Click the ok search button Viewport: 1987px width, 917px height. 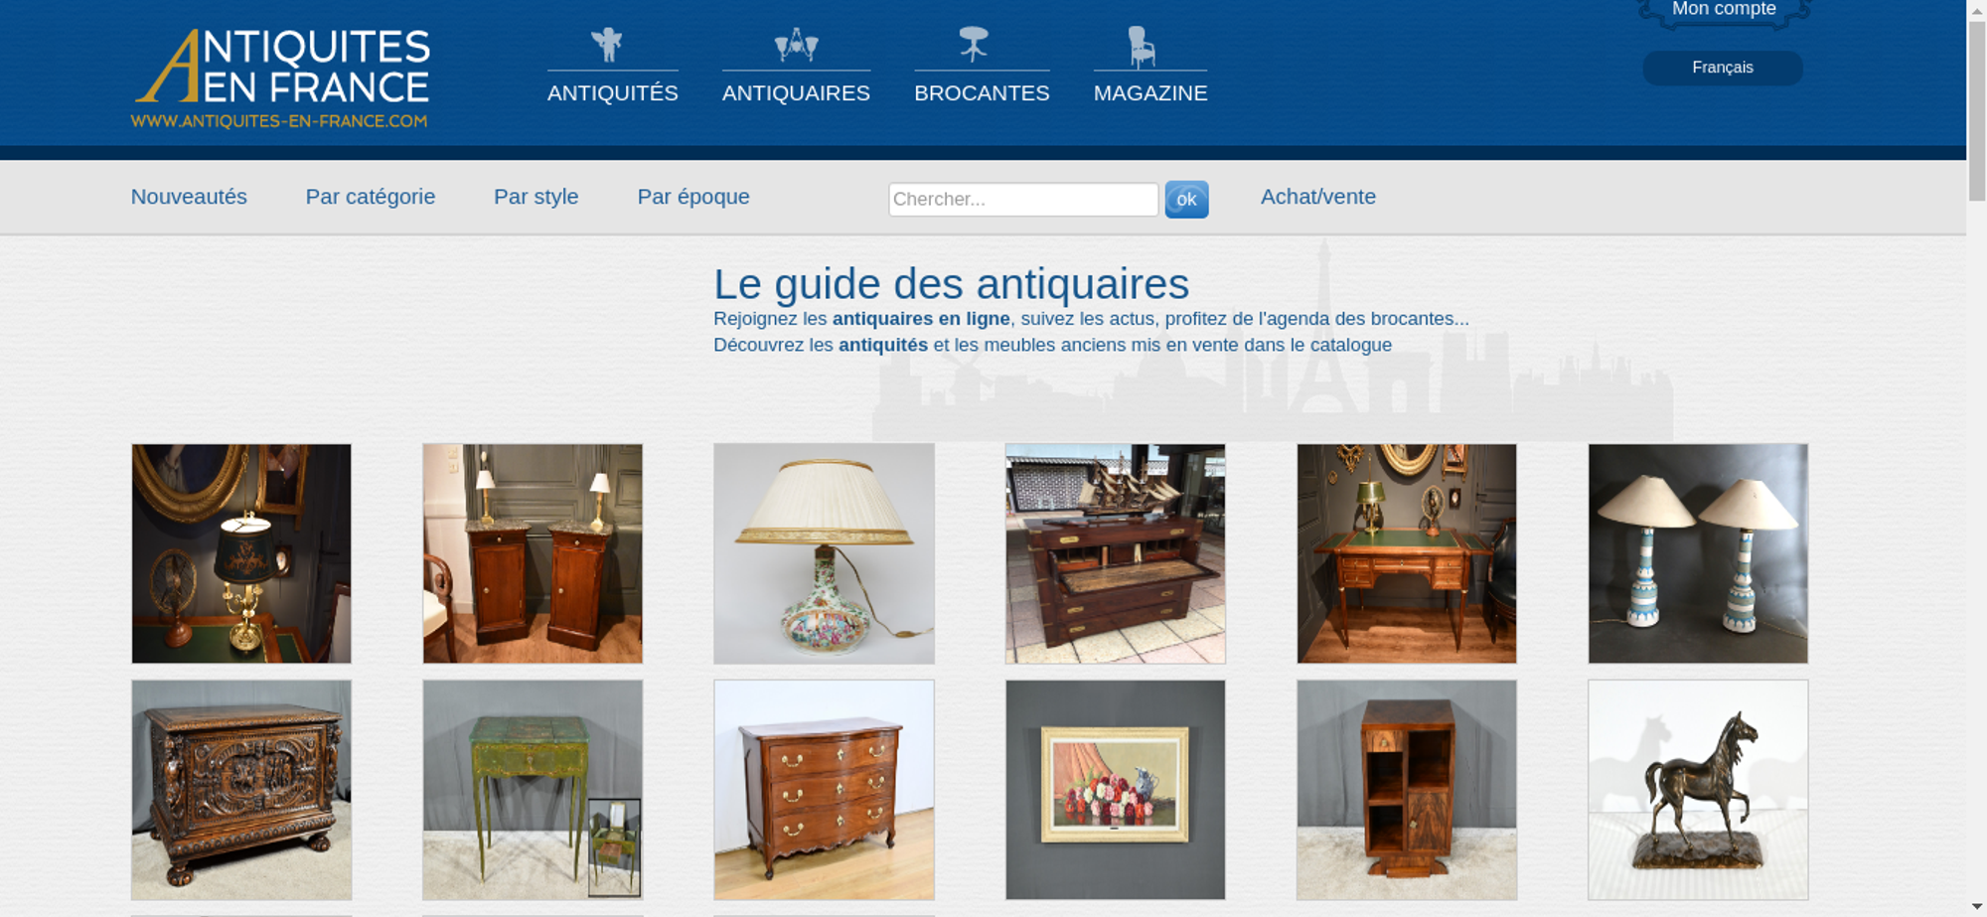(x=1186, y=200)
